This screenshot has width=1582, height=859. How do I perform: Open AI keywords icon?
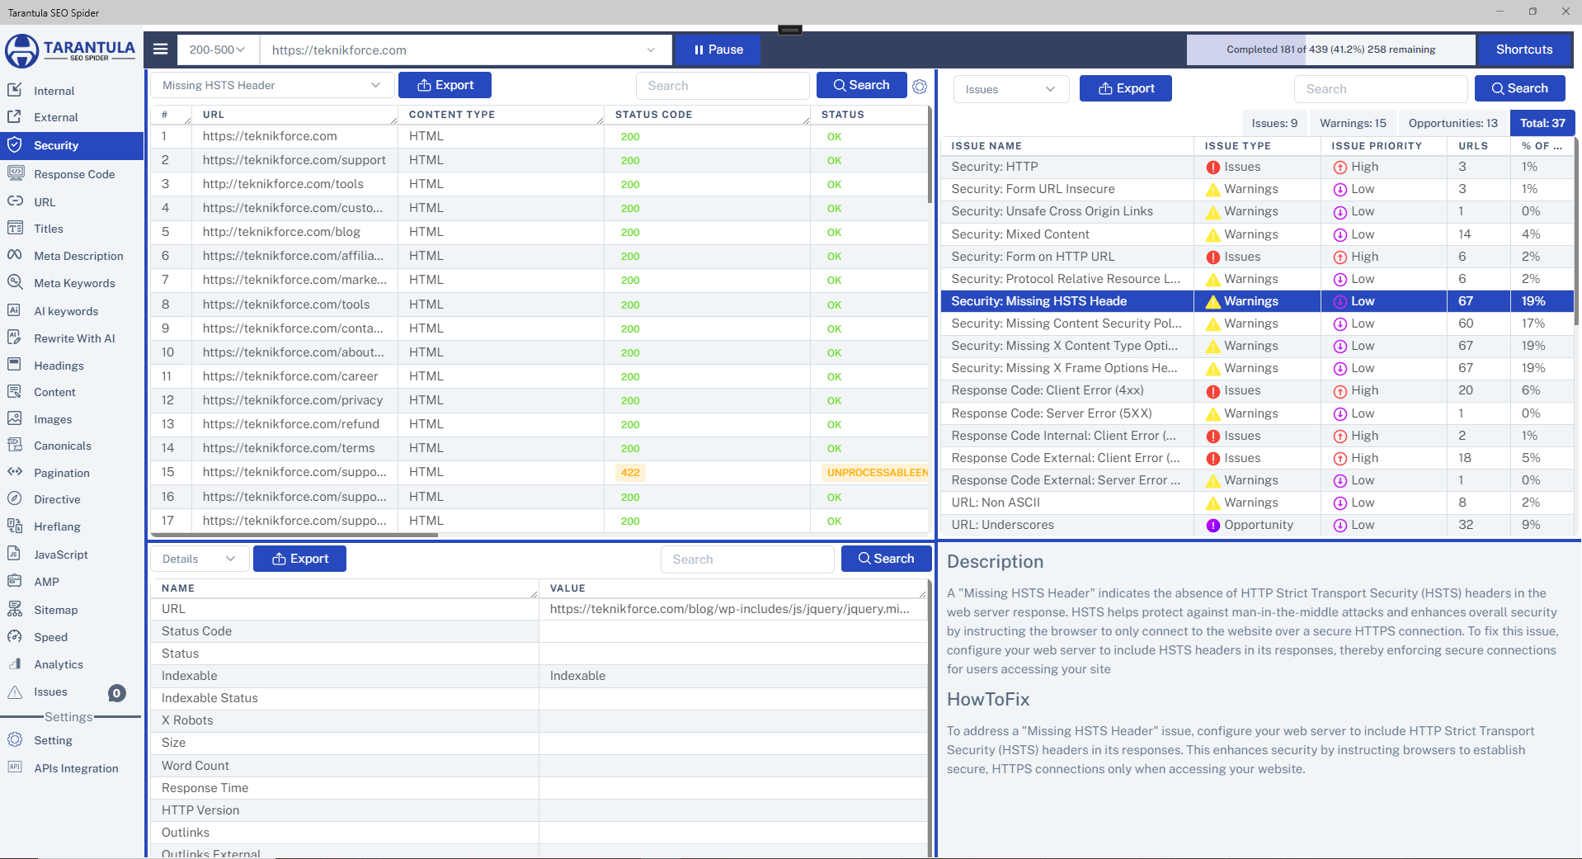coord(15,311)
